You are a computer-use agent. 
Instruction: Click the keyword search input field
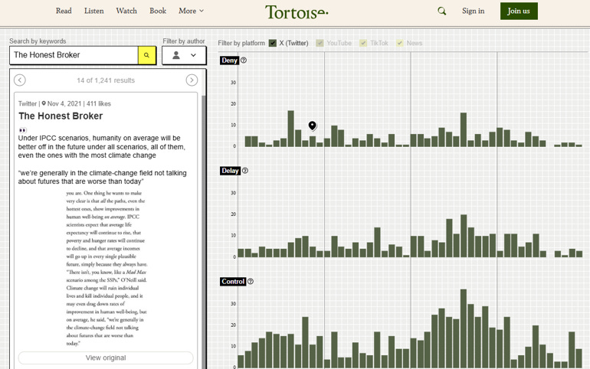pyautogui.click(x=74, y=55)
